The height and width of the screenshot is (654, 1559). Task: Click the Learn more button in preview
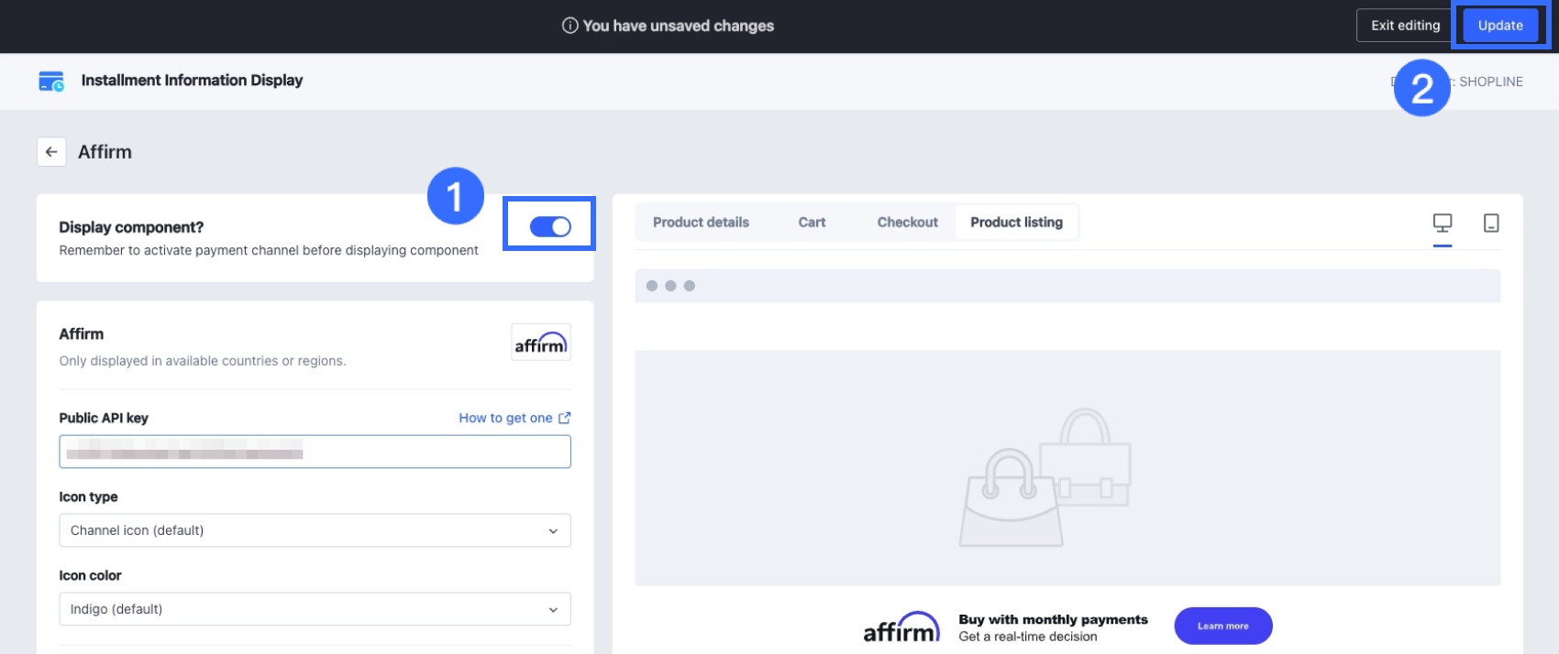1223,626
